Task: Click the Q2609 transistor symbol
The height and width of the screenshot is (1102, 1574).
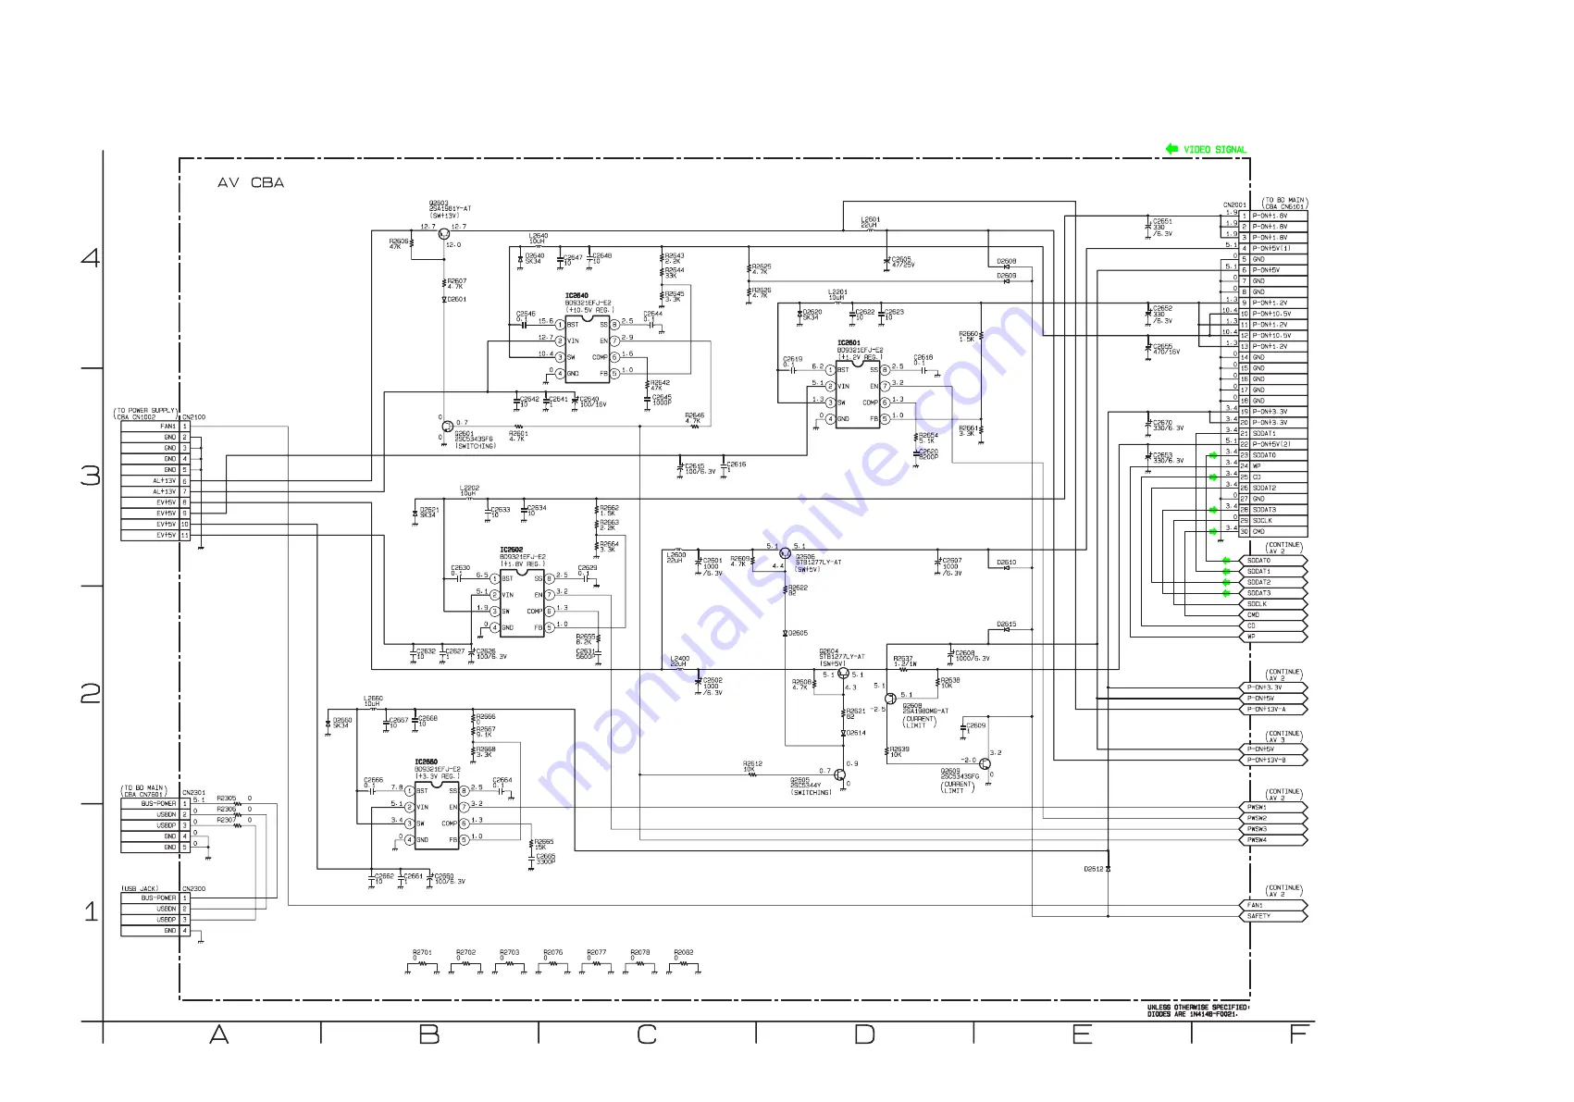Action: pyautogui.click(x=985, y=763)
